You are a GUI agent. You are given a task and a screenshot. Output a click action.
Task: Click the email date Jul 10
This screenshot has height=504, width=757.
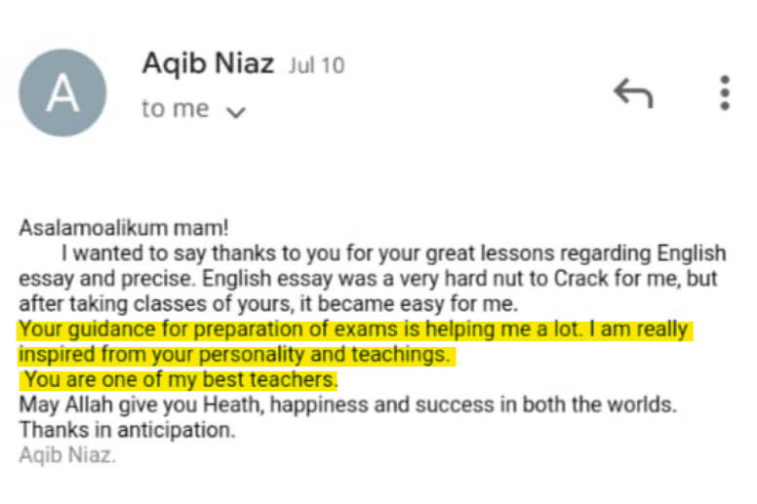[316, 66]
